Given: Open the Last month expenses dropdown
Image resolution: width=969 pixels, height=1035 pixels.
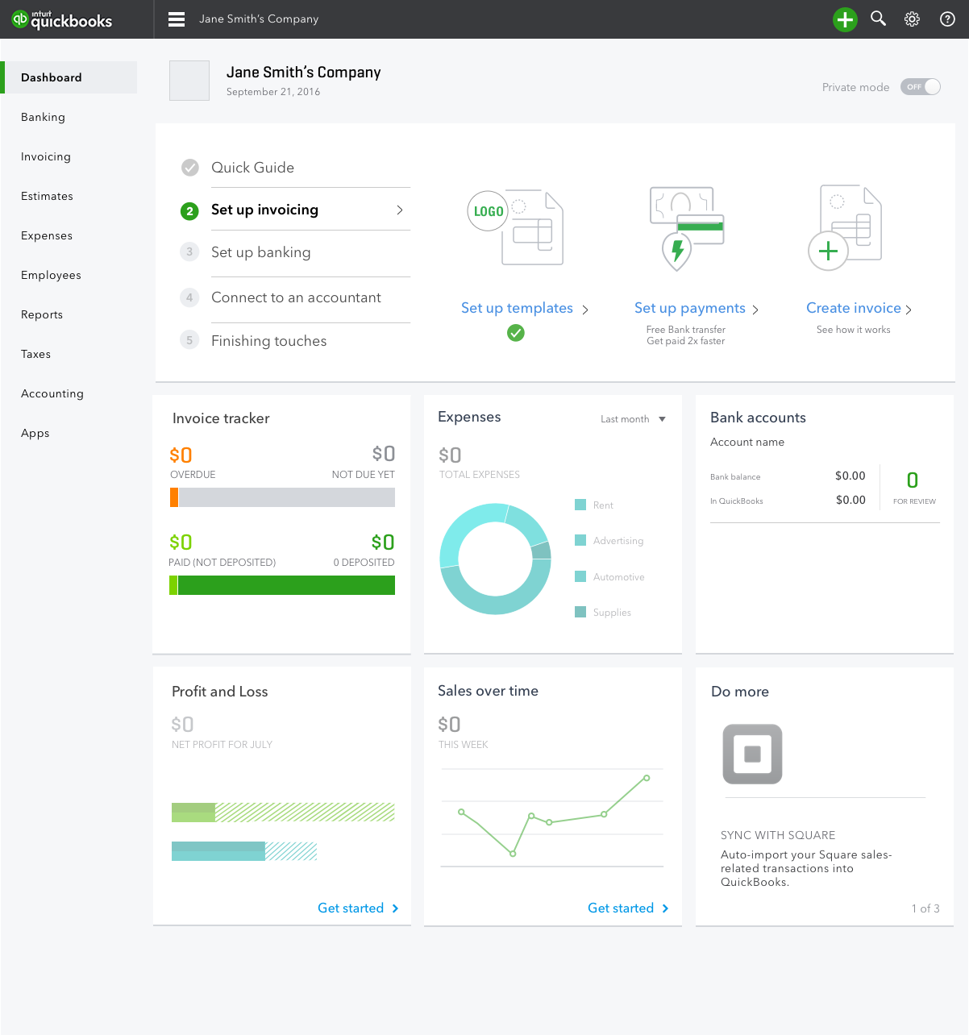Looking at the screenshot, I should (x=633, y=419).
